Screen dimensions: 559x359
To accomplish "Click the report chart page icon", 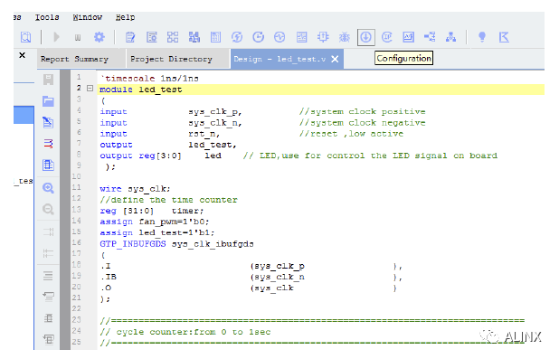I will coord(301,37).
